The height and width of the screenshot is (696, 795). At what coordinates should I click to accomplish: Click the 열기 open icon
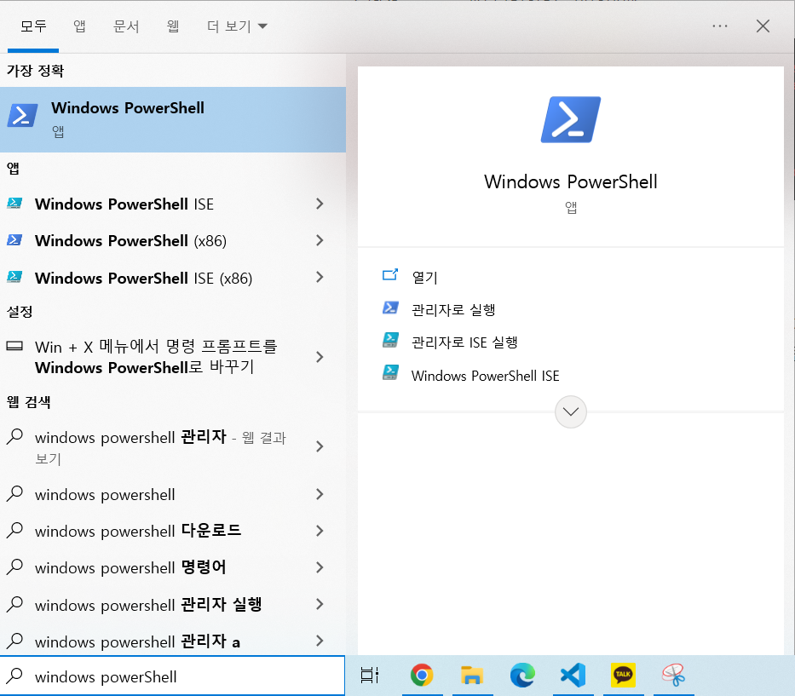[390, 275]
